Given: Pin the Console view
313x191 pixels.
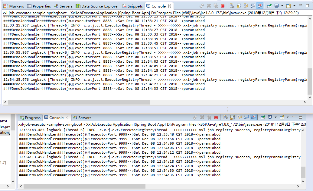Looking at the screenshot, I should click(x=269, y=5).
